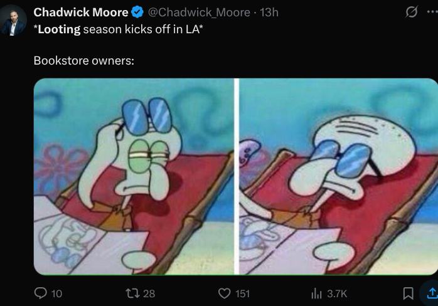Click the blue verified checkmark badge

click(x=137, y=13)
